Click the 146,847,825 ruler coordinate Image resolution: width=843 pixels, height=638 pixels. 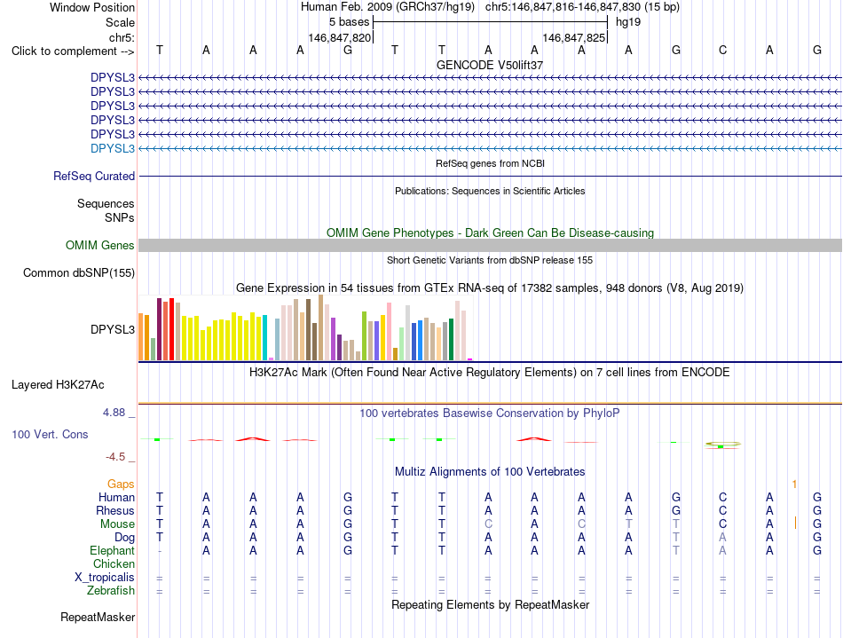(573, 37)
